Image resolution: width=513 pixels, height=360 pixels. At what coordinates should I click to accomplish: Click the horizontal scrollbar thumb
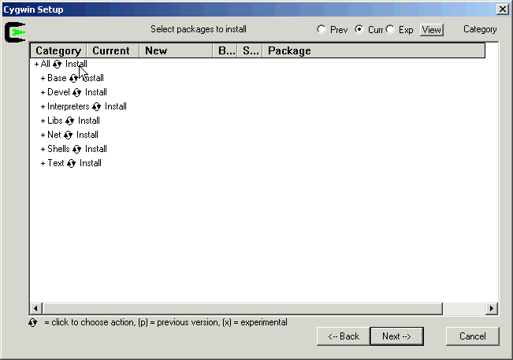click(242, 308)
